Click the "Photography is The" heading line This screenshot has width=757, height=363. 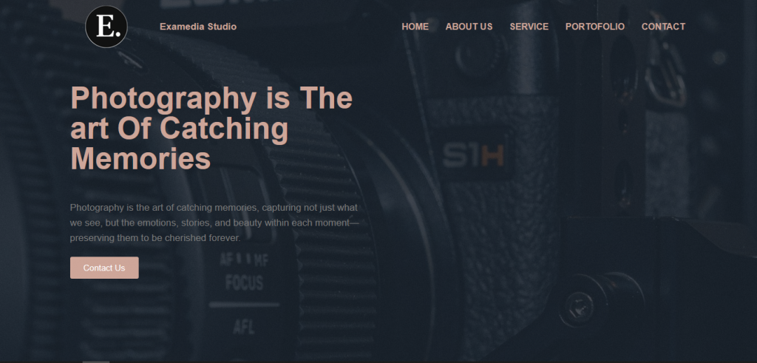211,98
